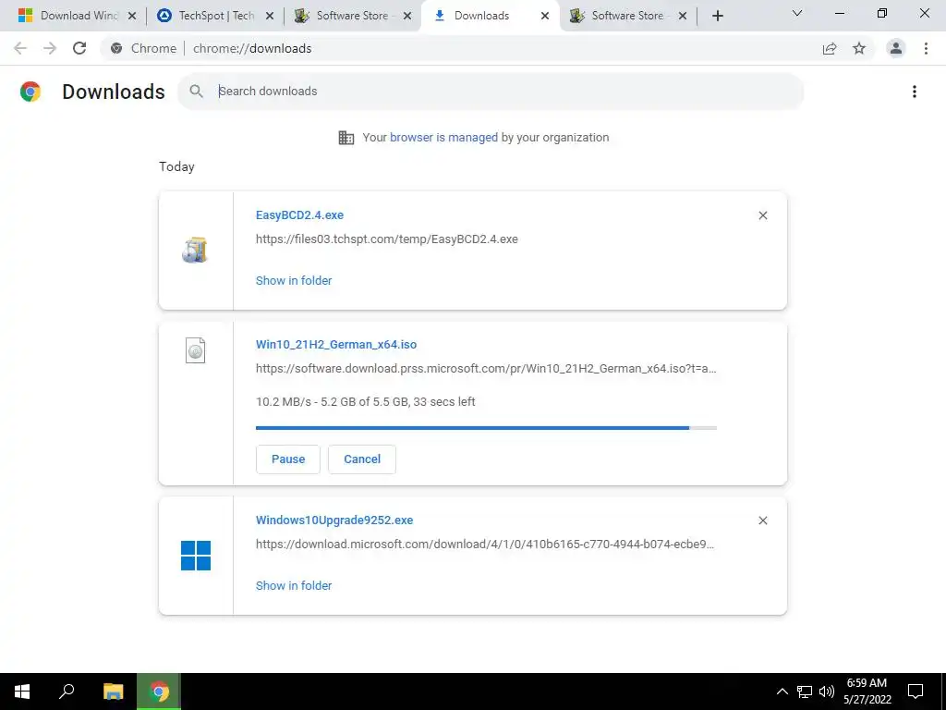Remove EasyBCD2.4.exe from the list
The width and height of the screenshot is (946, 710).
(x=762, y=215)
